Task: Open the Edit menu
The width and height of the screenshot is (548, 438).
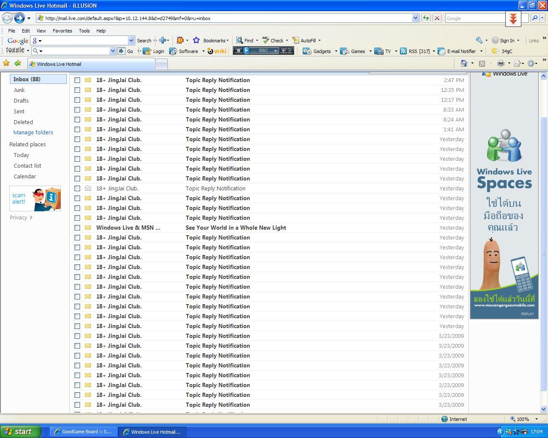Action: [x=26, y=31]
